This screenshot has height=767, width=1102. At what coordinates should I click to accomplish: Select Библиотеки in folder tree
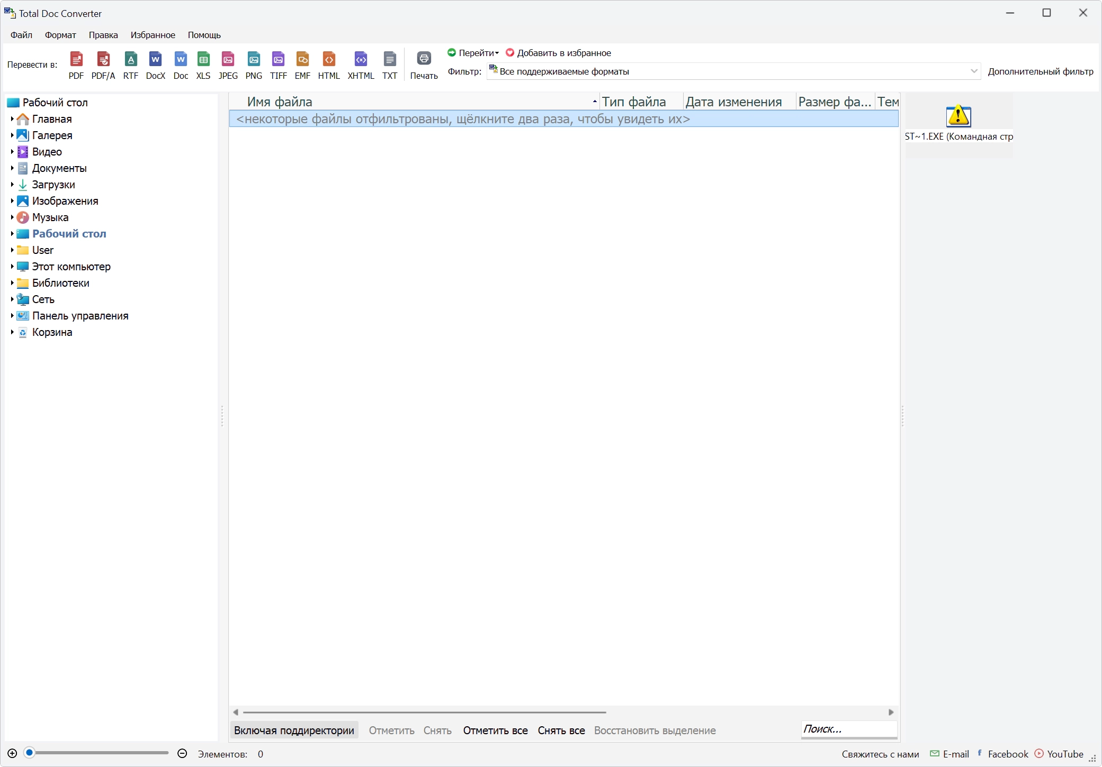tap(61, 283)
